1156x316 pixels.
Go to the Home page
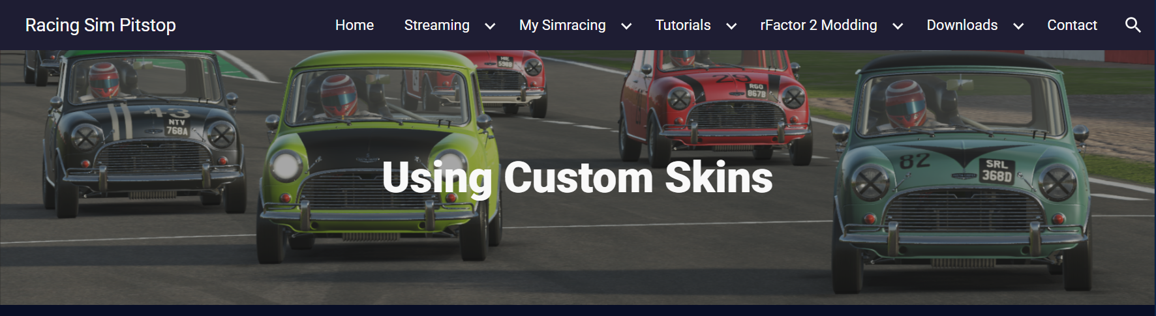pyautogui.click(x=354, y=25)
